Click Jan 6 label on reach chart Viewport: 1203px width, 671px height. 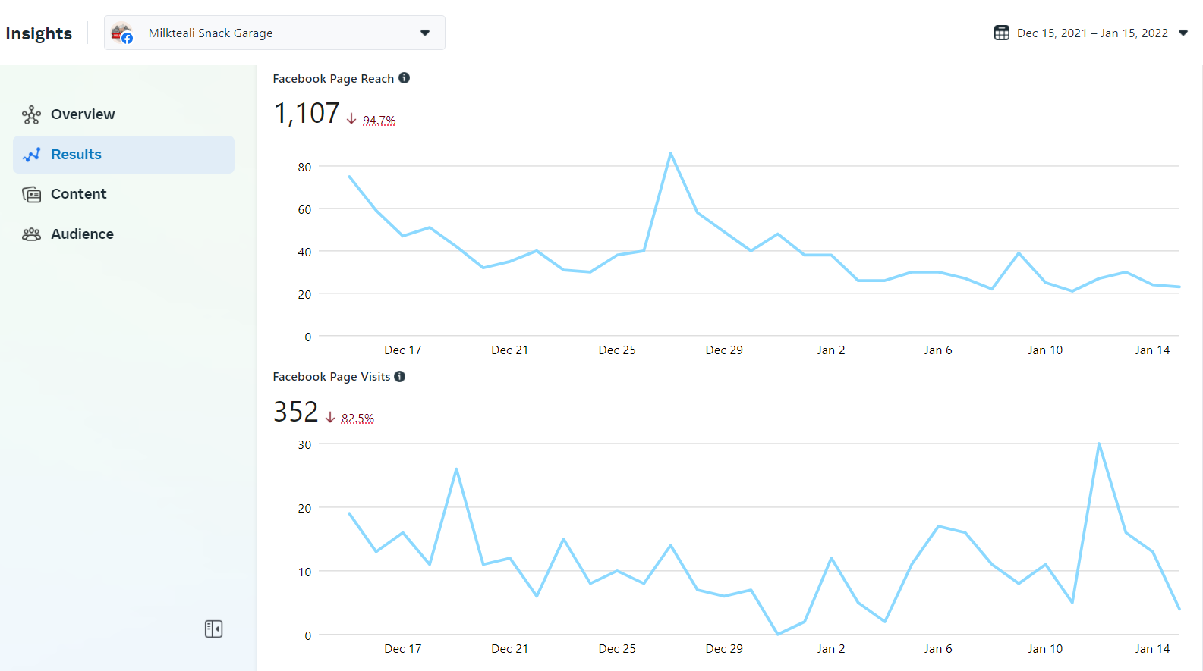(938, 350)
